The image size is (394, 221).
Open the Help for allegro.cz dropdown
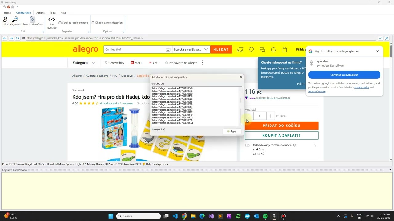[155, 164]
